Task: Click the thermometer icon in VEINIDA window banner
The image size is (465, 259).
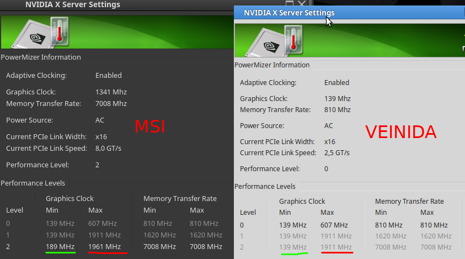Action: (293, 40)
